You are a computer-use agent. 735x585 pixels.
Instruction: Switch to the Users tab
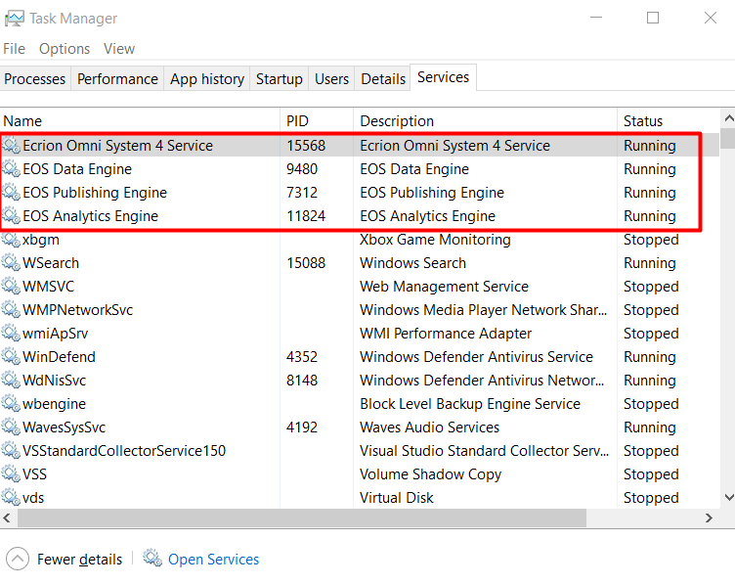pos(331,79)
